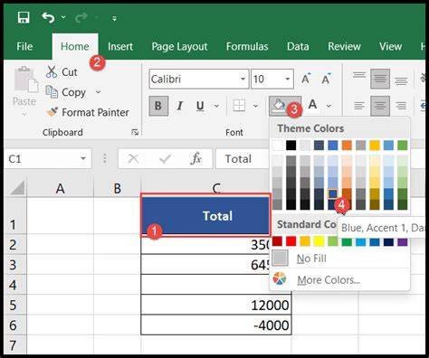Screen dimensions: 429x358
Task: Select the Cut scissors icon
Action: [52, 72]
